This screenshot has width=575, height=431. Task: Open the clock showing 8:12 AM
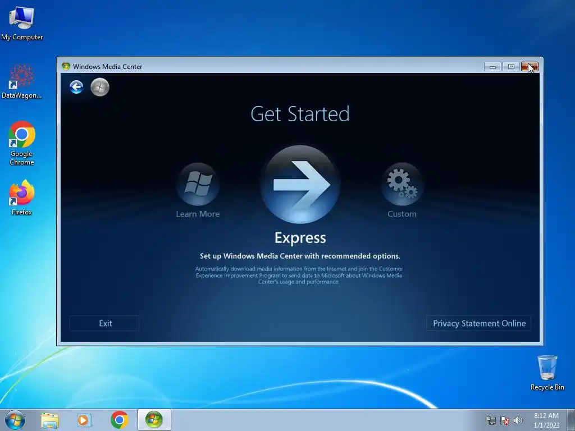tap(546, 420)
